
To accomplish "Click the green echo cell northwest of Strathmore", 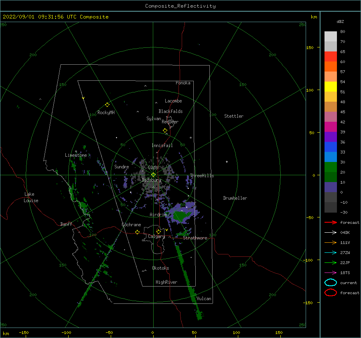I will click(182, 215).
